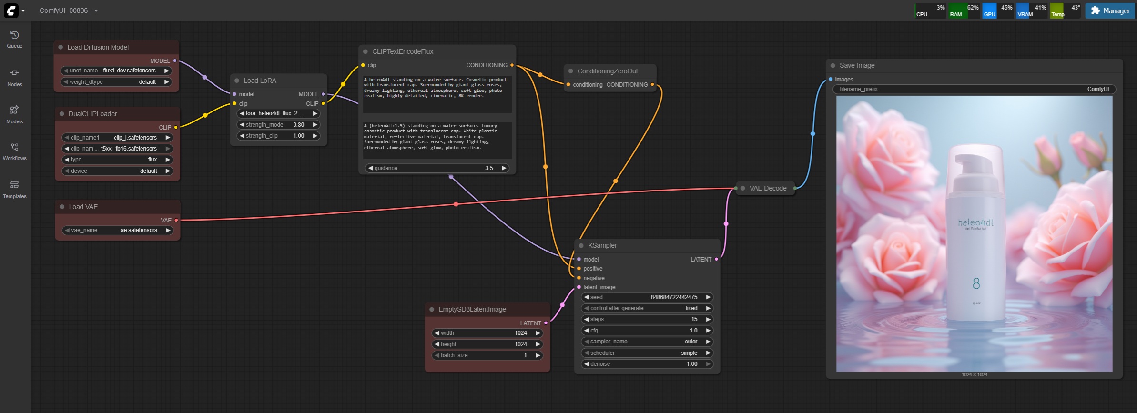Open the vae_name selector in Load VAE

click(118, 230)
